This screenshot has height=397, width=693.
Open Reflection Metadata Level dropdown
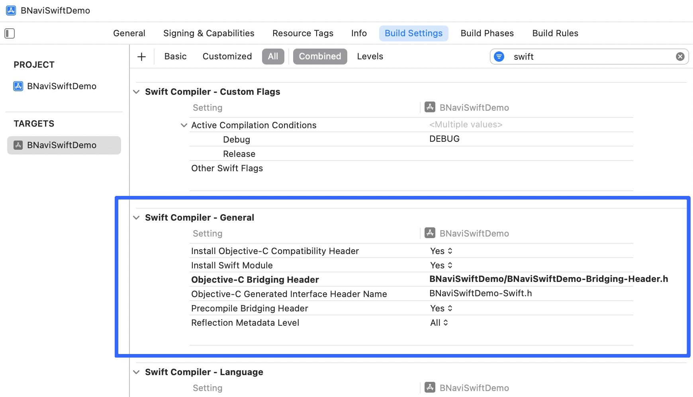(439, 323)
